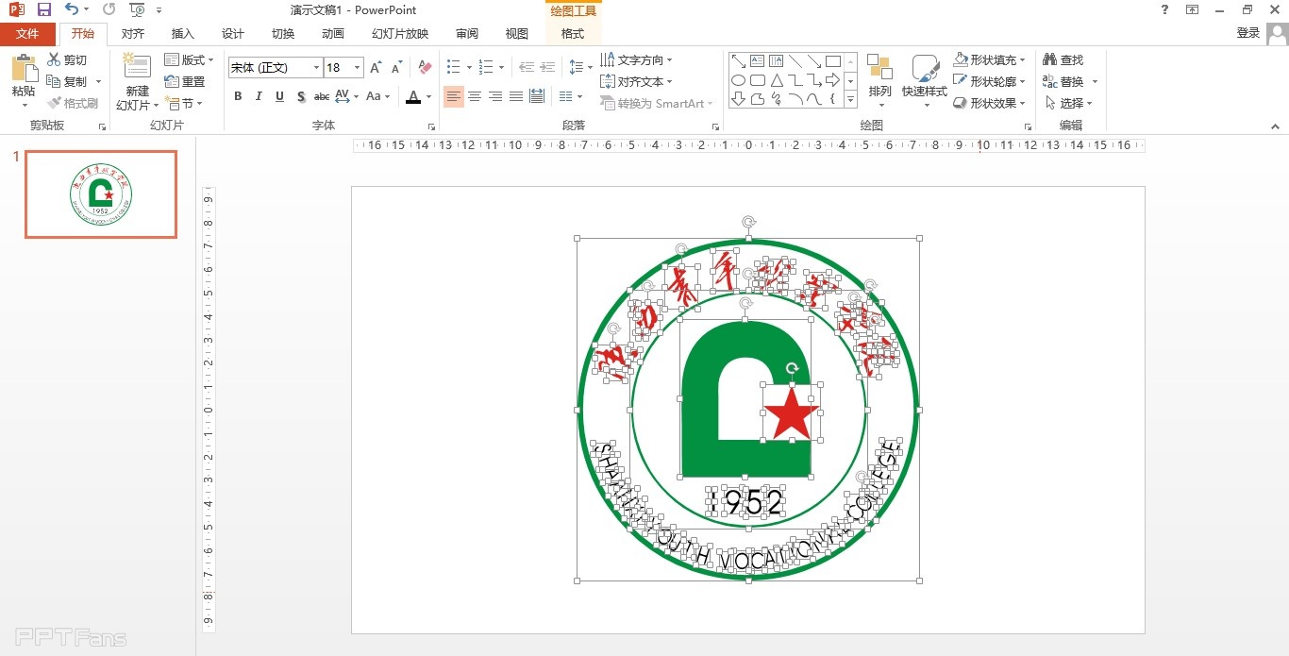Select the oval shape in shapes gallery
The height and width of the screenshot is (656, 1289).
tap(739, 80)
